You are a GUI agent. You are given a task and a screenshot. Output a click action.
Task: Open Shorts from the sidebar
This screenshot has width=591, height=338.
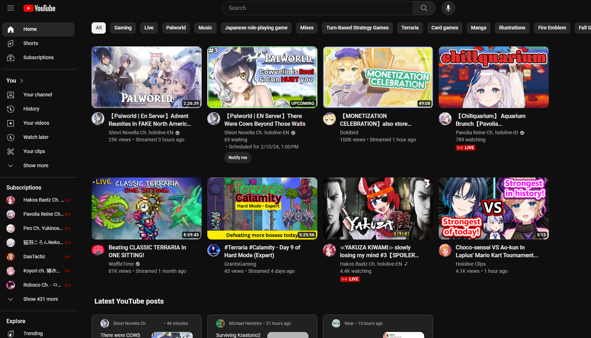click(31, 43)
